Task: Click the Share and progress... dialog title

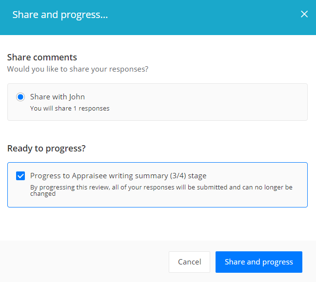Action: 60,15
